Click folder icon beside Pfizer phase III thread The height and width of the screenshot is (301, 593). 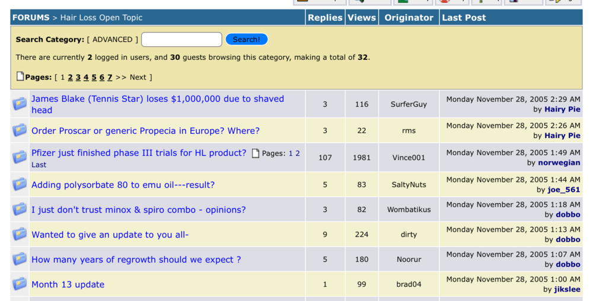(20, 158)
